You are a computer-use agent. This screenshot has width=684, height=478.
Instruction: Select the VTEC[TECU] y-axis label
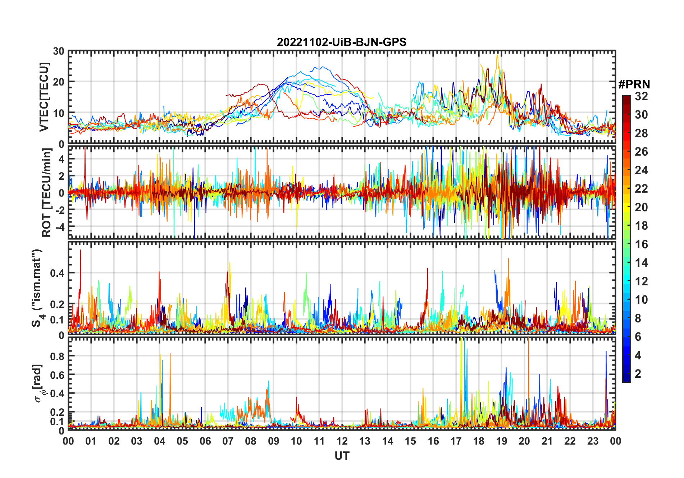(44, 97)
